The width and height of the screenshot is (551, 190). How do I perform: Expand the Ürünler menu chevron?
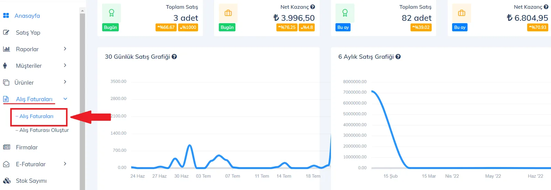pos(65,82)
